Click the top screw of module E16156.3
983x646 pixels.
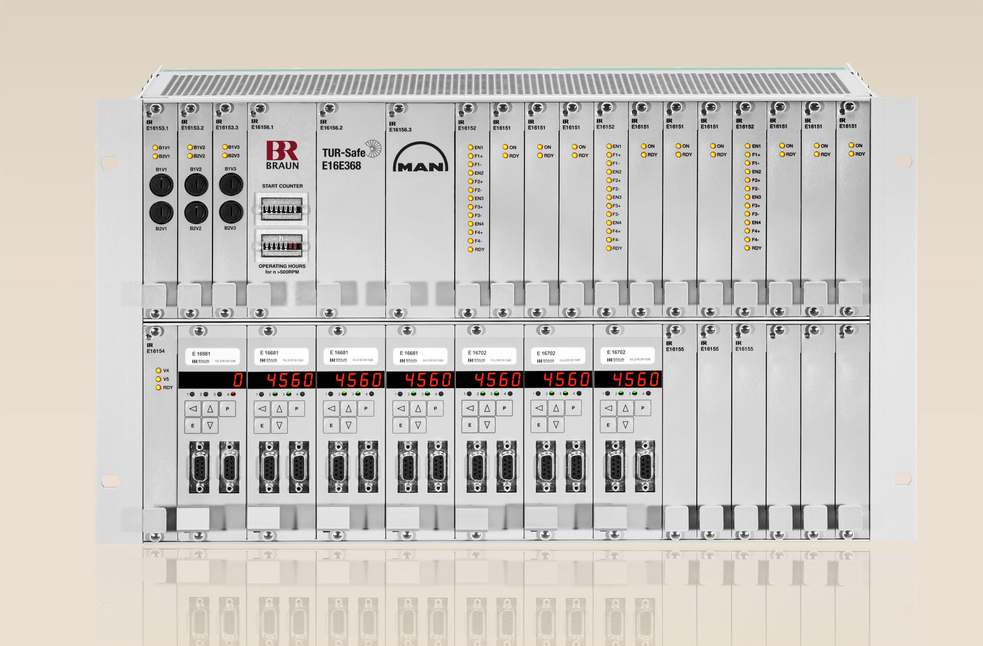(398, 109)
